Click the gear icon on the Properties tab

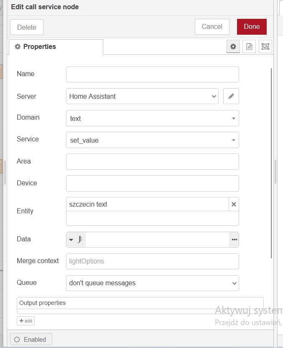point(17,46)
